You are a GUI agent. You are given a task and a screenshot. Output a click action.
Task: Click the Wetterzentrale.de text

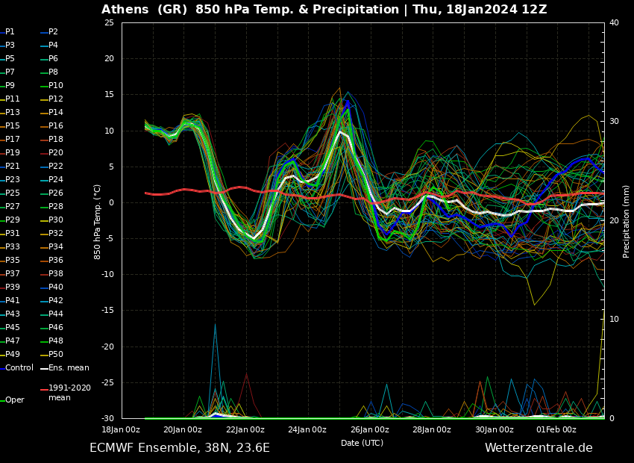click(539, 448)
